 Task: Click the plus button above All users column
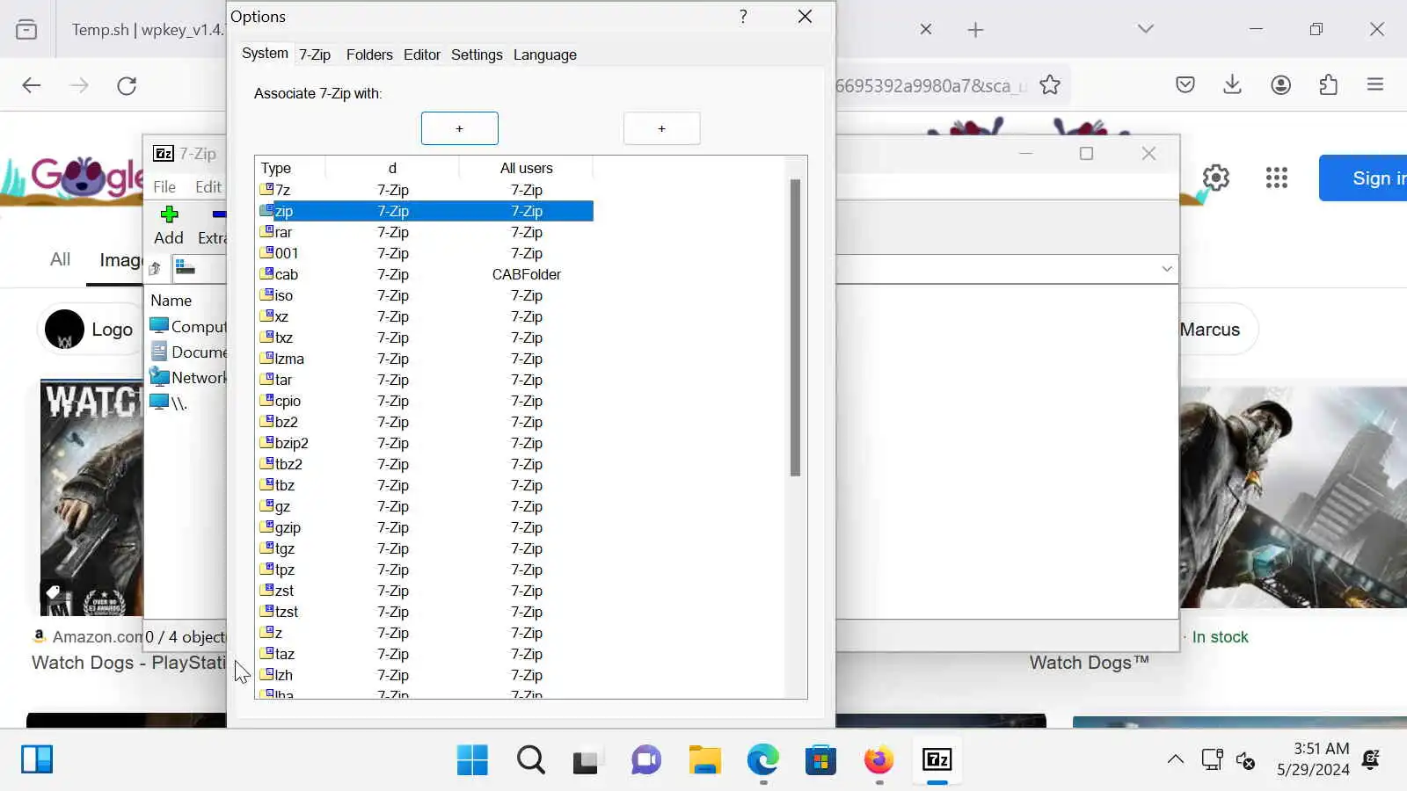[x=662, y=128]
